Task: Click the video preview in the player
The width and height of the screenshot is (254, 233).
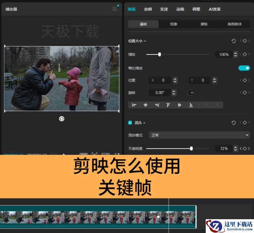Action: tap(62, 79)
